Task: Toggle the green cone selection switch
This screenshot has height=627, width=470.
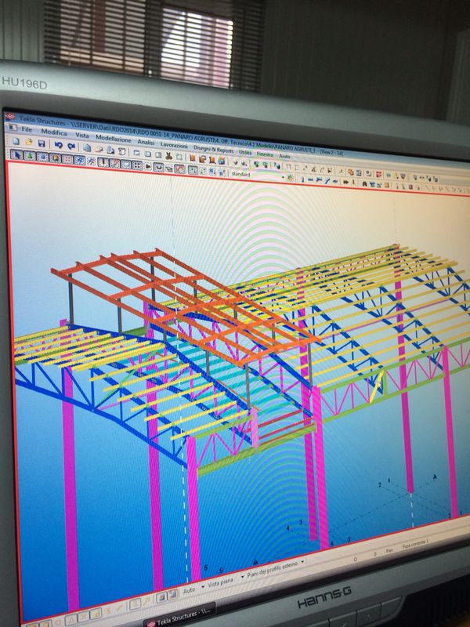Action: click(x=30, y=155)
